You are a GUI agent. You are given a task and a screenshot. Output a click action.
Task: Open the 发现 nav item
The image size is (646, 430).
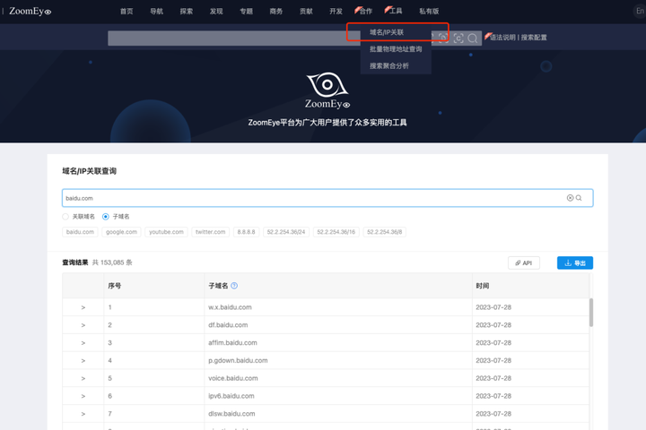click(x=216, y=11)
